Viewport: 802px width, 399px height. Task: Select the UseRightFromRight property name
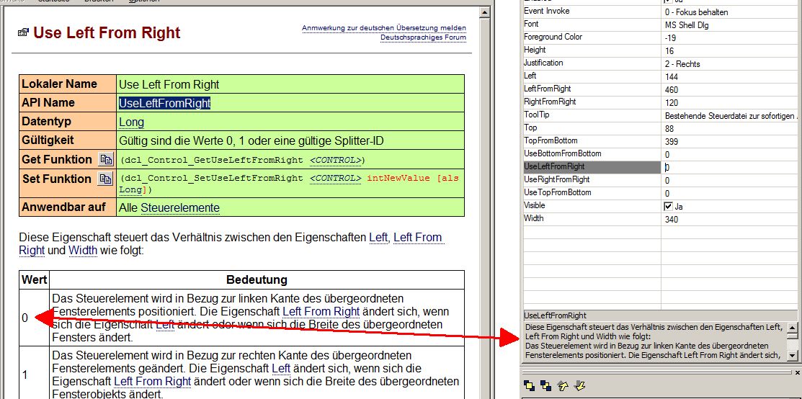(557, 179)
